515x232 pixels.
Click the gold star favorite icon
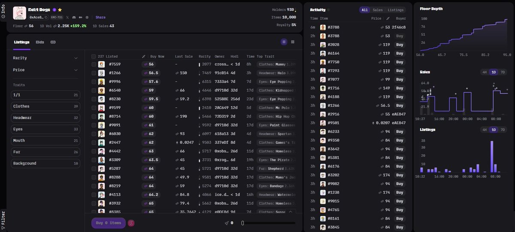pos(60,9)
